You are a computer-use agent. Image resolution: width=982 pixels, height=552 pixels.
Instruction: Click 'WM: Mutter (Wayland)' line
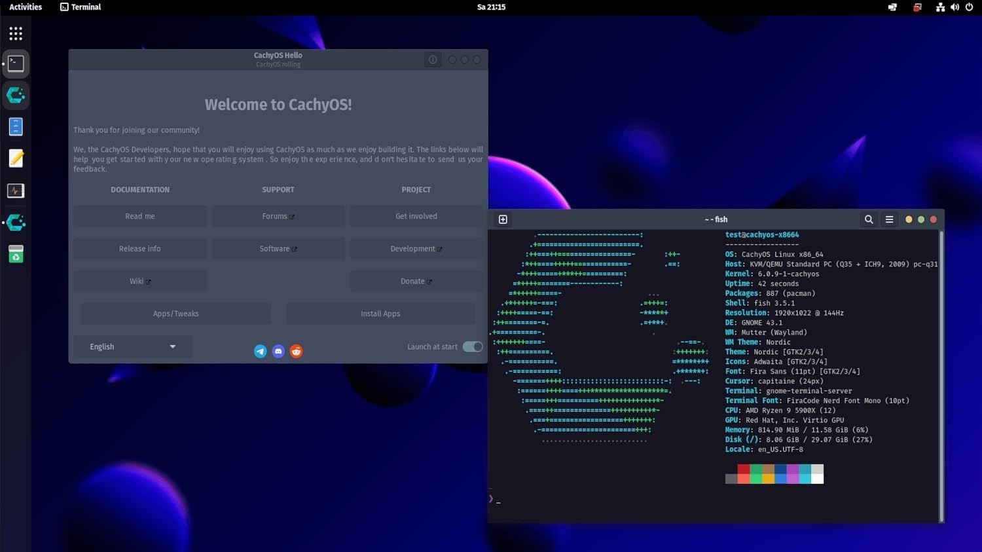pos(766,333)
